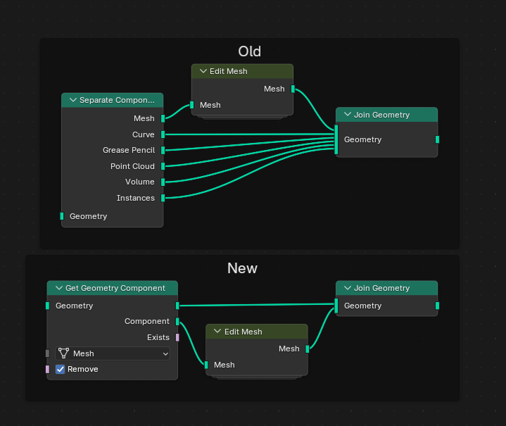Click Mesh output socket of New Edit Mesh
506x426 pixels.
(308, 349)
